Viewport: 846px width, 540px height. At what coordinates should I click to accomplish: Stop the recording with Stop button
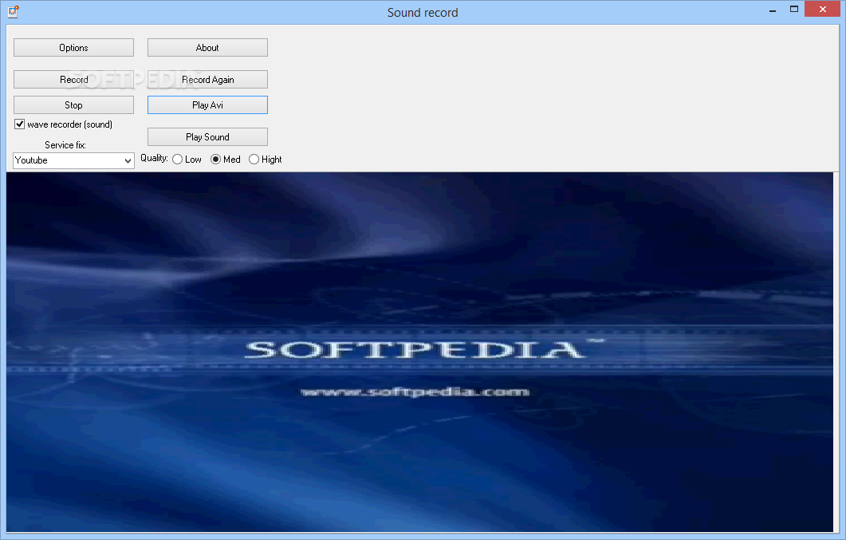coord(73,104)
